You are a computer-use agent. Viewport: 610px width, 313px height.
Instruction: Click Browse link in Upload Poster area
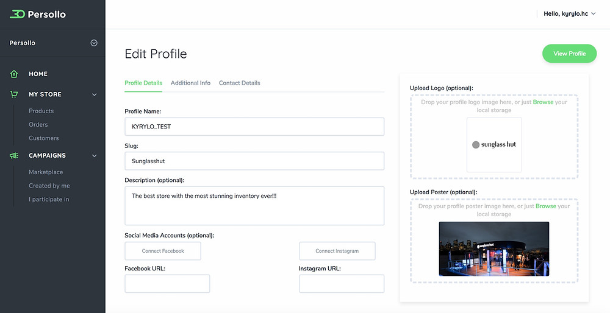[x=546, y=206]
